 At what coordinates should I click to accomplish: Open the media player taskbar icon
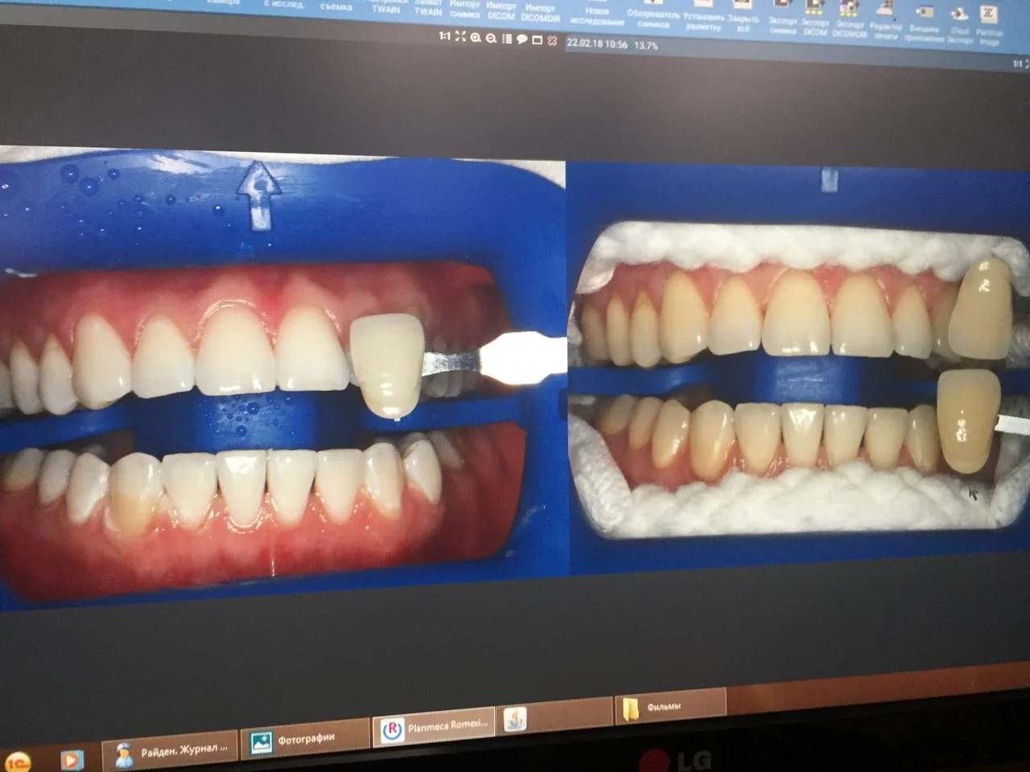pos(72,758)
